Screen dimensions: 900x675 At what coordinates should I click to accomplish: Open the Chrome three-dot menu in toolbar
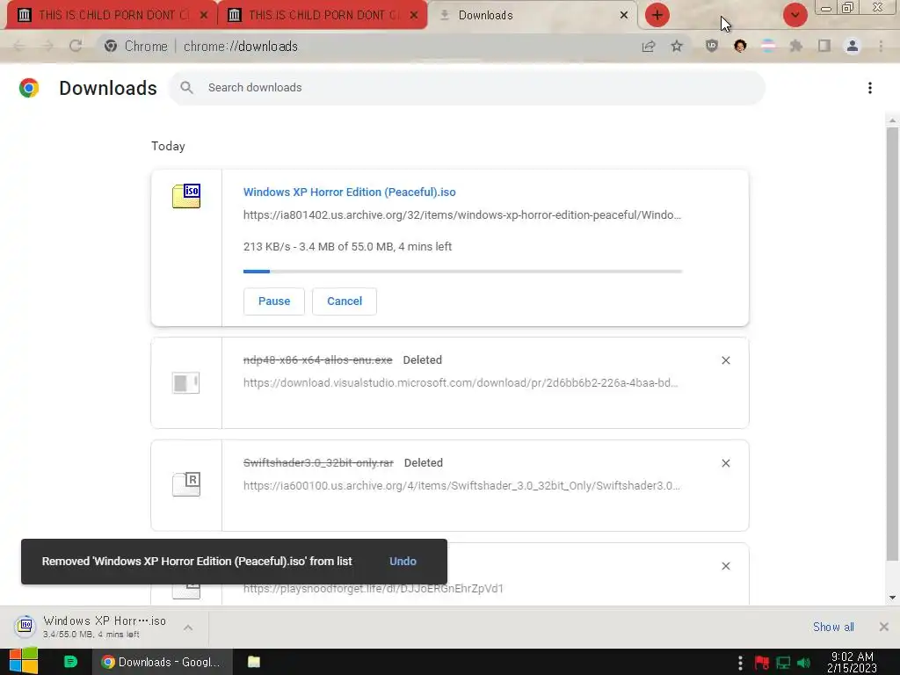[x=881, y=46]
